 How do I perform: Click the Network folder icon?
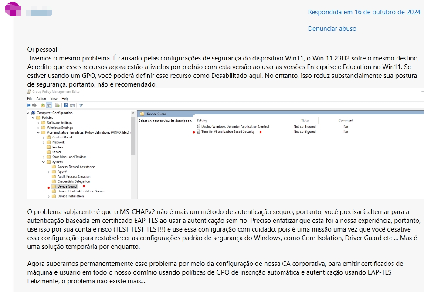pos(49,142)
